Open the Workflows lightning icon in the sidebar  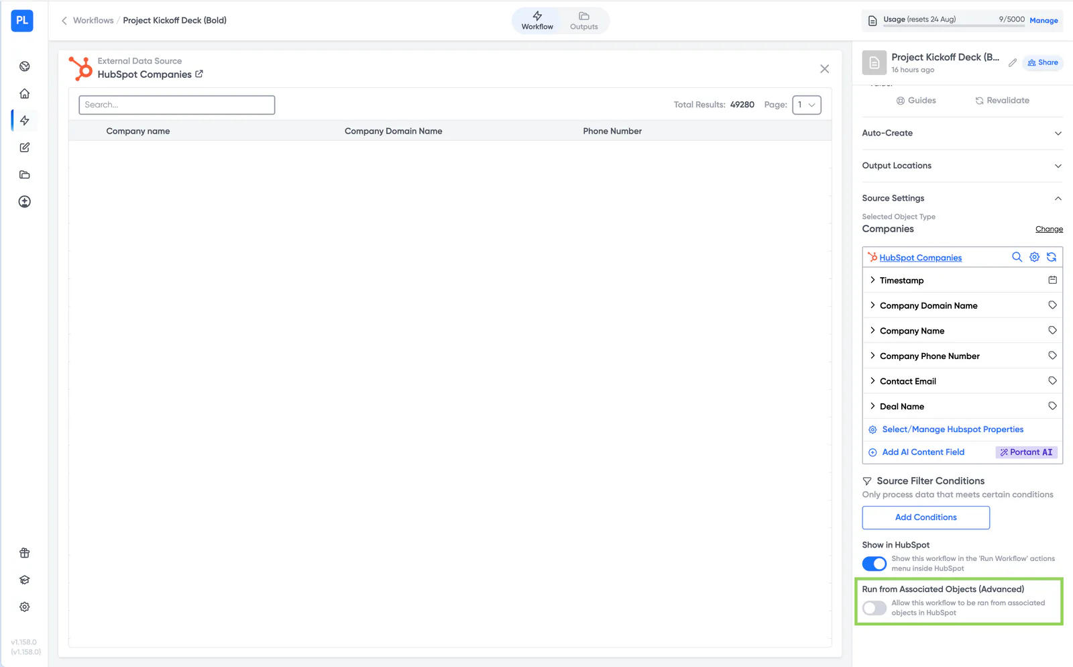pyautogui.click(x=25, y=121)
